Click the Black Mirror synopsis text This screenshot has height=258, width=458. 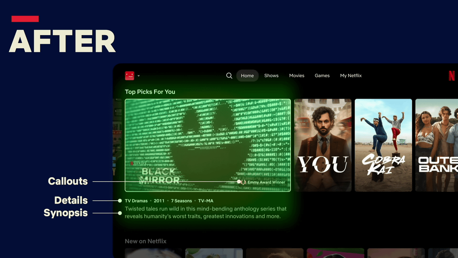point(206,213)
